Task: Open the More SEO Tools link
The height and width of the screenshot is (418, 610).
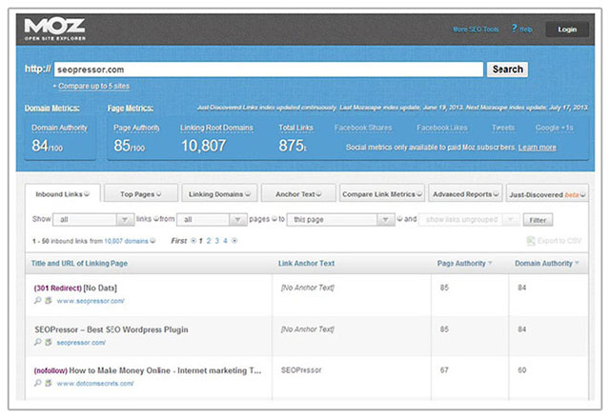Action: pos(476,30)
